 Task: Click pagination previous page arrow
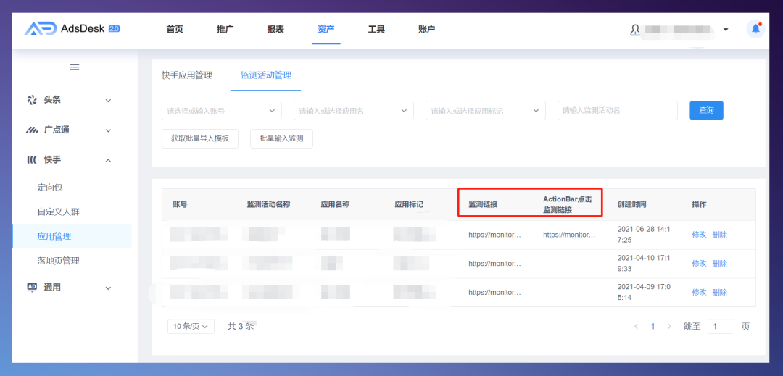(637, 327)
